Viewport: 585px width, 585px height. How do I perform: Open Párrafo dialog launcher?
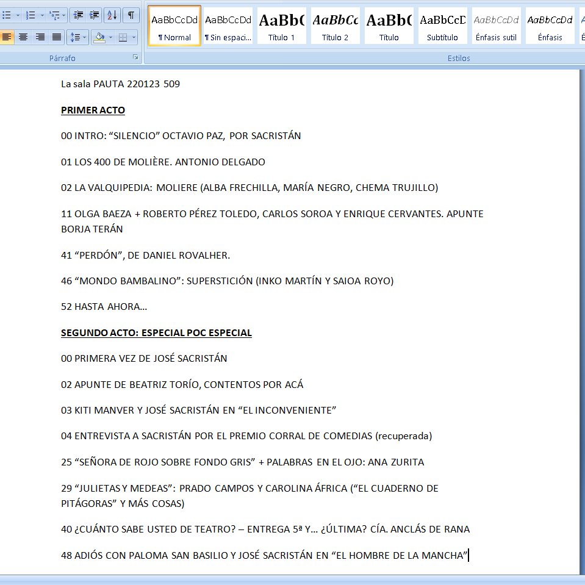point(135,57)
